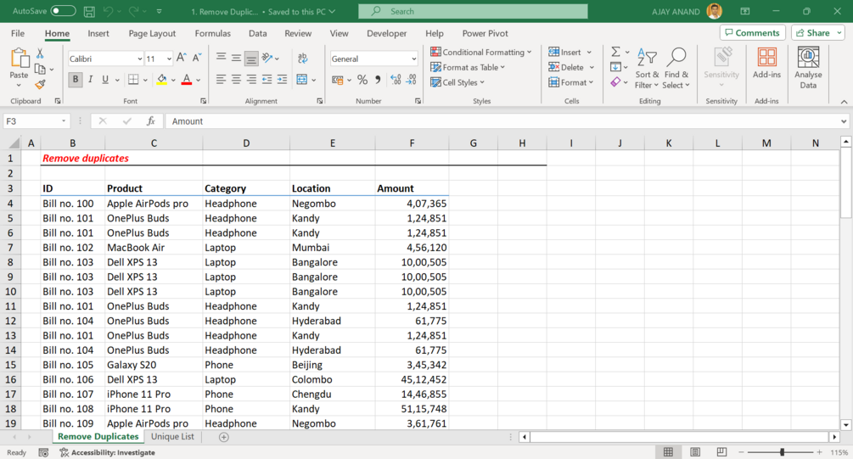Switch to Normal view in status bar
Viewport: 853px width, 459px height.
click(668, 452)
